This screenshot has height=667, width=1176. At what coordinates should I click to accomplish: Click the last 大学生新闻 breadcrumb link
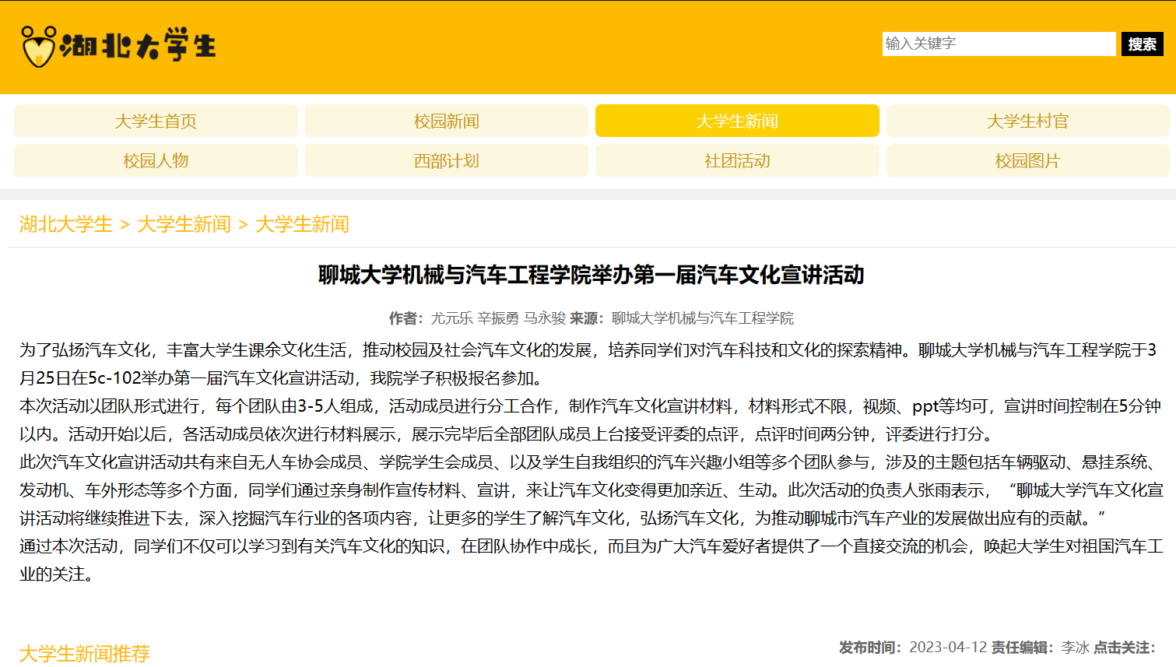click(x=302, y=225)
